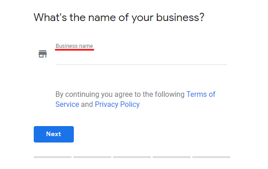This screenshot has width=268, height=169.
Task: Click the word "and" between the links
Action: point(87,104)
